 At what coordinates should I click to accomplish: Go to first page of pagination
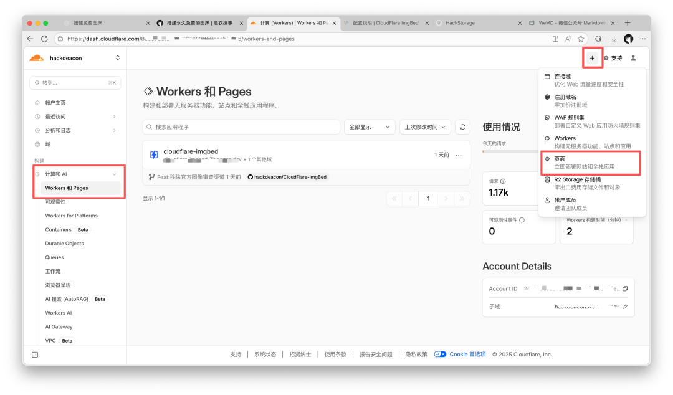[394, 198]
